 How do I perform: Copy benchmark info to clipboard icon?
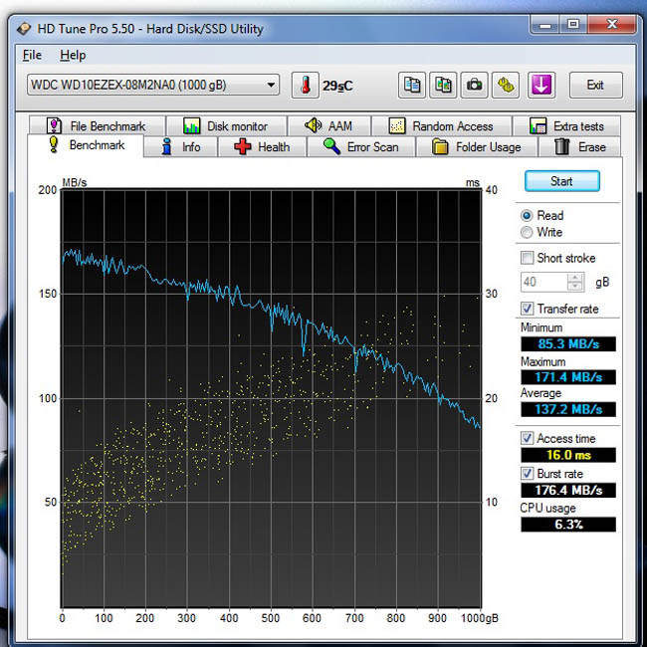[x=412, y=85]
